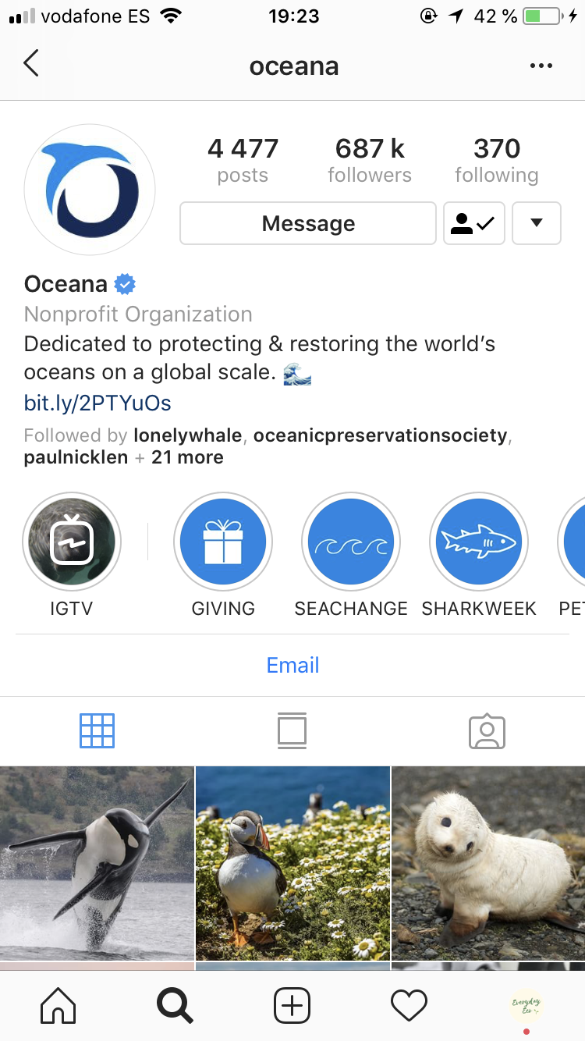Image resolution: width=585 pixels, height=1041 pixels.
Task: Open the GIVING gift box highlight
Action: tap(223, 542)
